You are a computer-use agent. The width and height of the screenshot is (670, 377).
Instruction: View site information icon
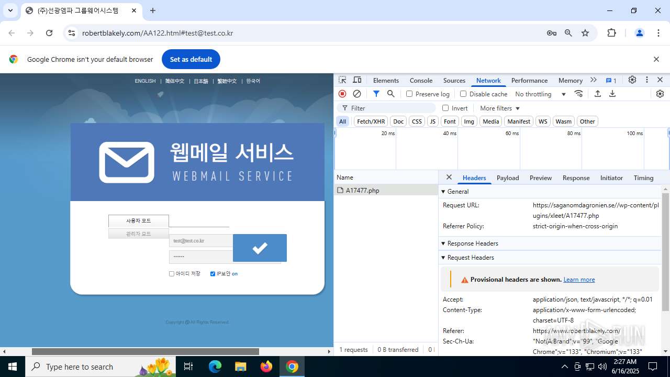(72, 33)
